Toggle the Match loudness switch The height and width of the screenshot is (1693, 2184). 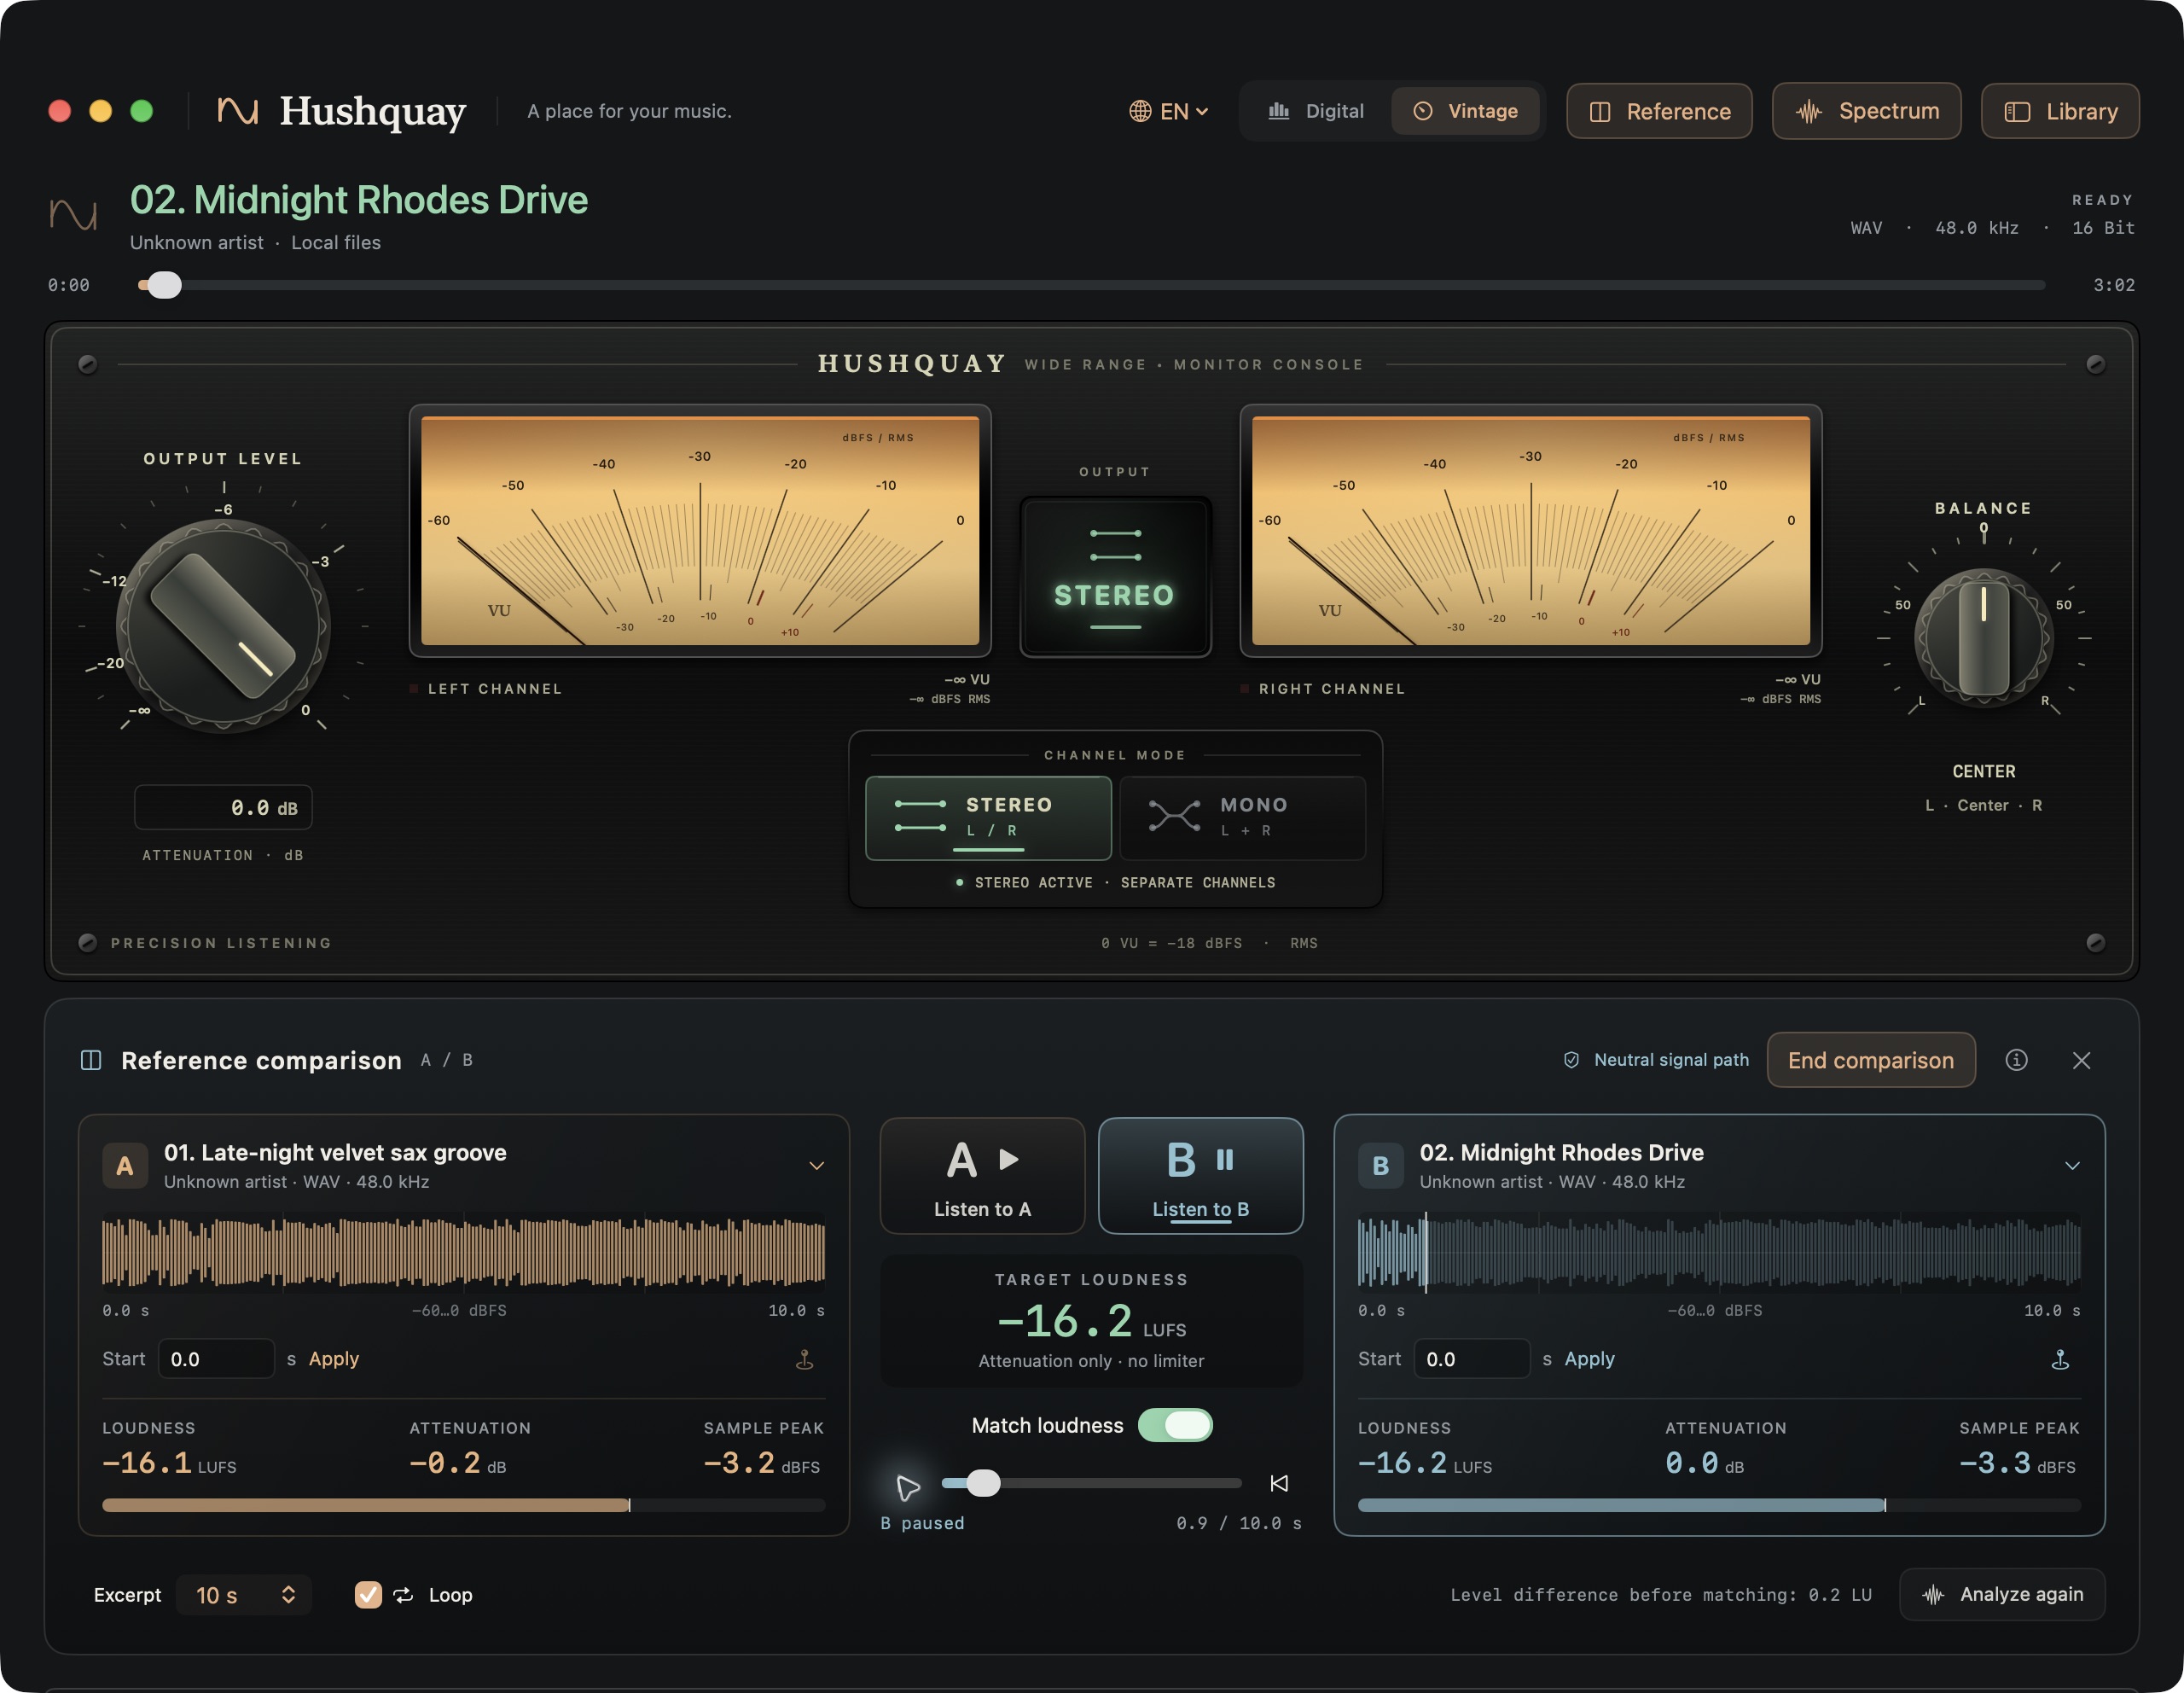[x=1175, y=1425]
